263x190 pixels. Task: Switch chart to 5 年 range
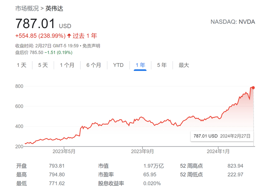pyautogui.click(x=162, y=65)
